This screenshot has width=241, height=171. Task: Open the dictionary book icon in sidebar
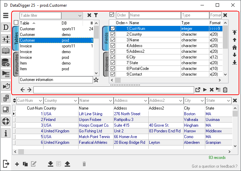pos(6,51)
